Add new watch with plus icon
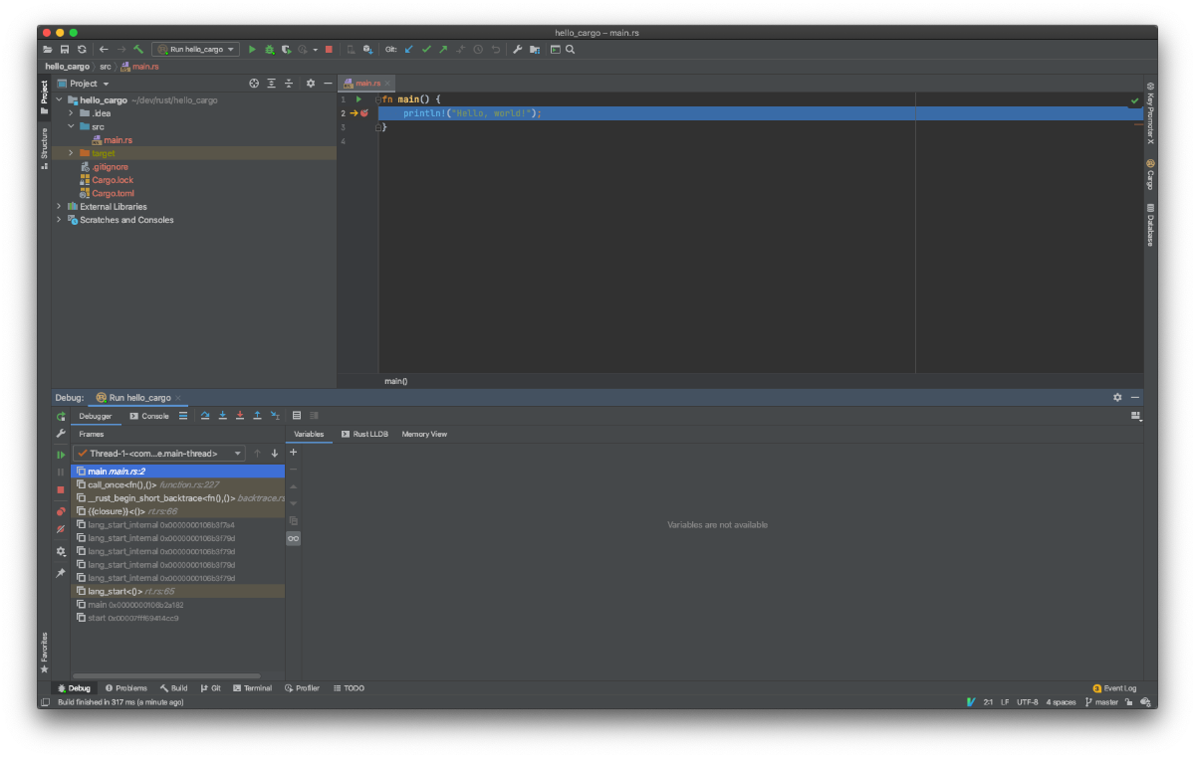This screenshot has width=1195, height=758. coord(293,452)
